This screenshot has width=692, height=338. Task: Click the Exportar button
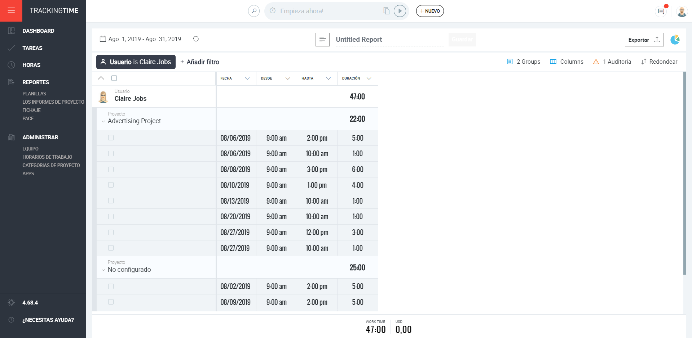[644, 40]
